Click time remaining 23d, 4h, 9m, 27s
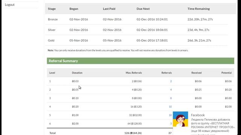The image size is (241, 135). tap(198, 30)
